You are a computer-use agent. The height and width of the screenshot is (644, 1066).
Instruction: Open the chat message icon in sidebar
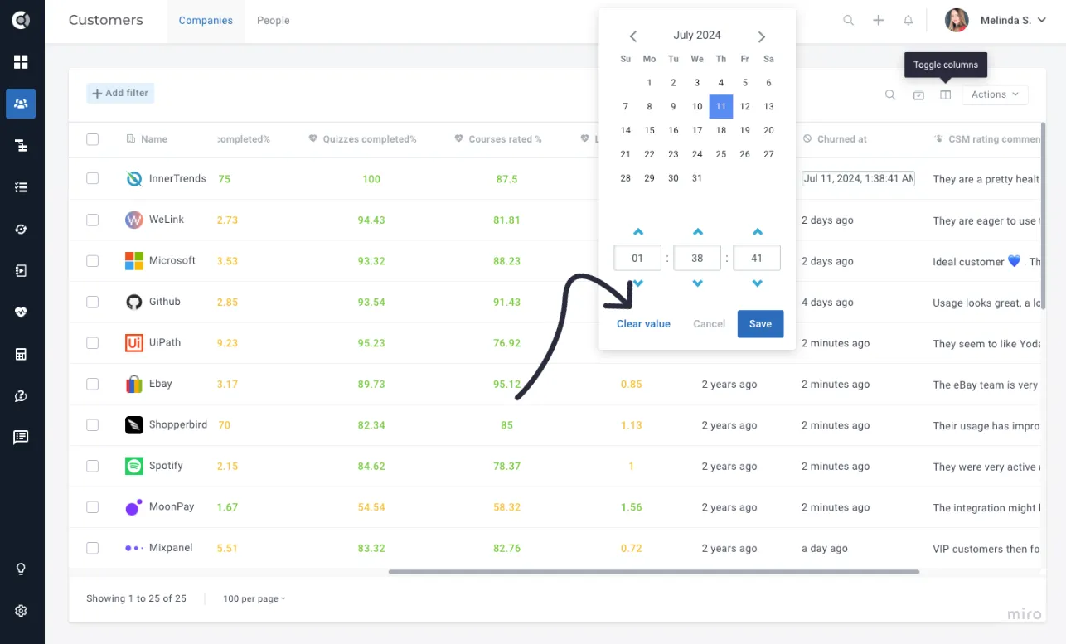21,438
